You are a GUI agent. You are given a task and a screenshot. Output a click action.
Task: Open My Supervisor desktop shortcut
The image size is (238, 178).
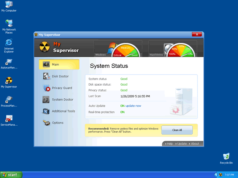pos(9,80)
